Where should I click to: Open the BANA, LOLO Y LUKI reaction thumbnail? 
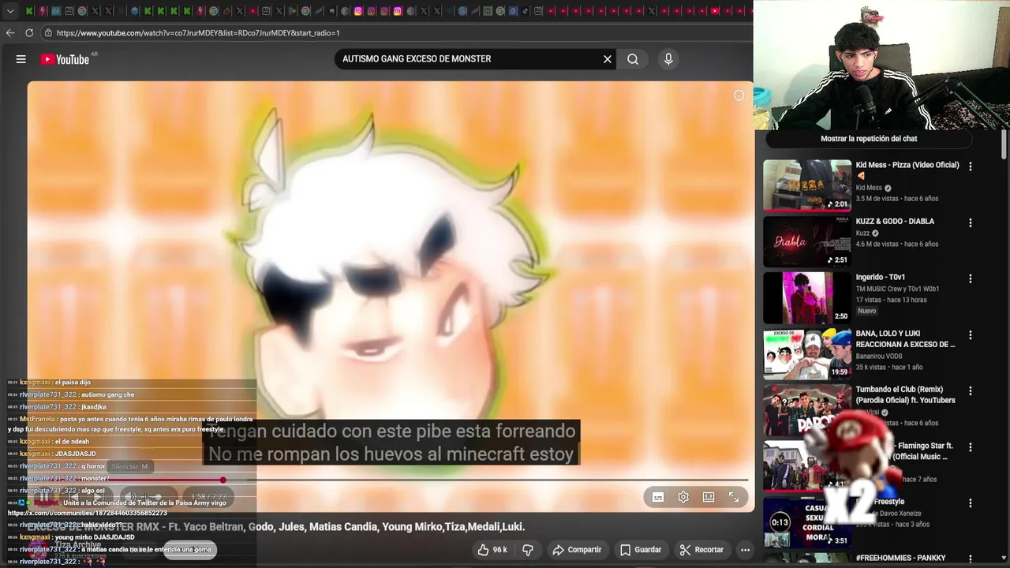[x=807, y=353]
